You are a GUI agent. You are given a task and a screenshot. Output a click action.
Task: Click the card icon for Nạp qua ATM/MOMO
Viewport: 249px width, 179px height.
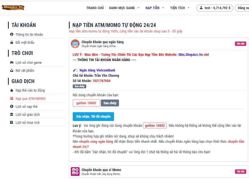(x=12, y=98)
